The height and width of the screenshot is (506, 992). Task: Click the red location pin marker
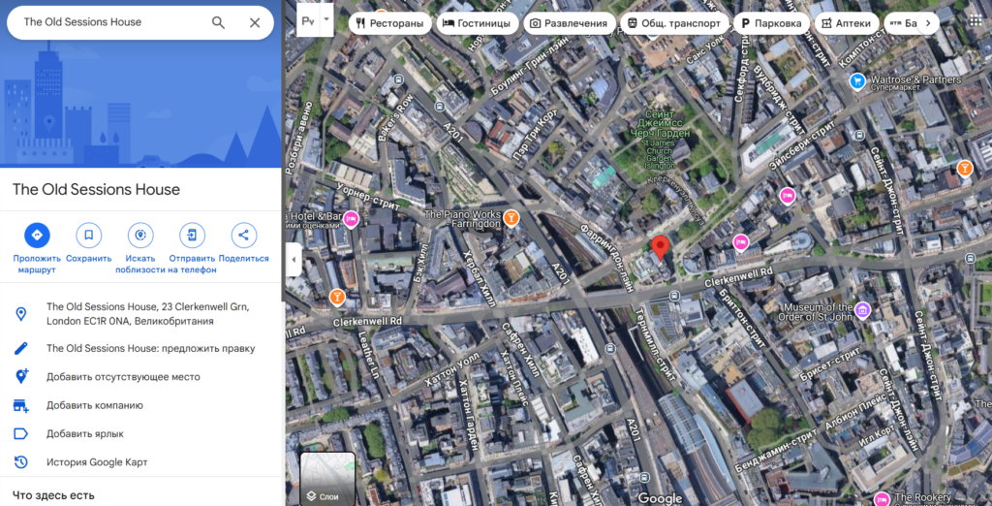click(660, 247)
